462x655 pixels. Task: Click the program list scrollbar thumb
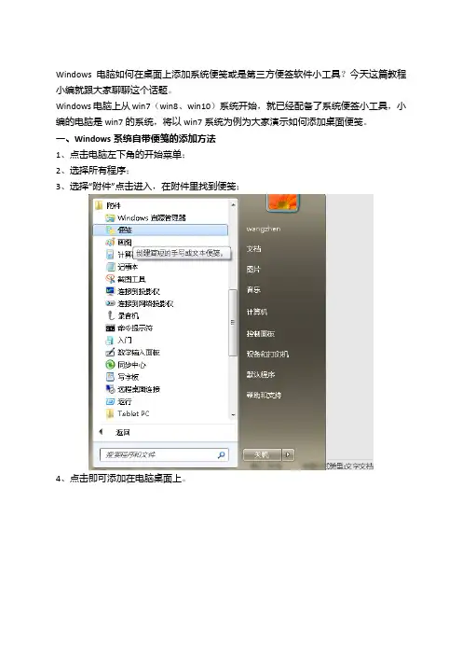pyautogui.click(x=233, y=323)
